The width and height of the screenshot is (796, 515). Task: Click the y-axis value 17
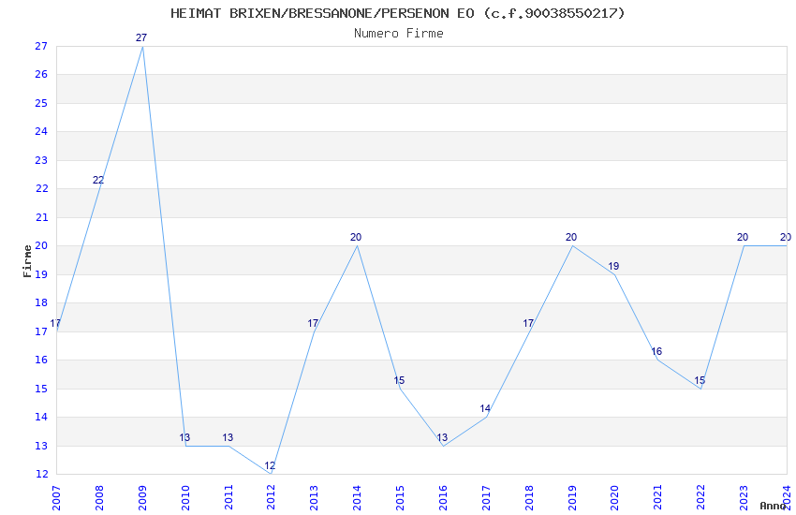point(41,331)
